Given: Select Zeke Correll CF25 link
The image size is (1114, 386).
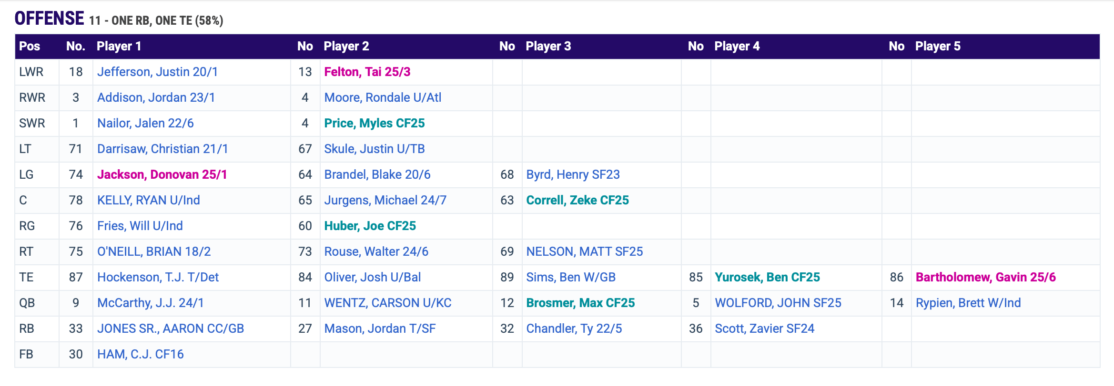Looking at the screenshot, I should click(577, 200).
